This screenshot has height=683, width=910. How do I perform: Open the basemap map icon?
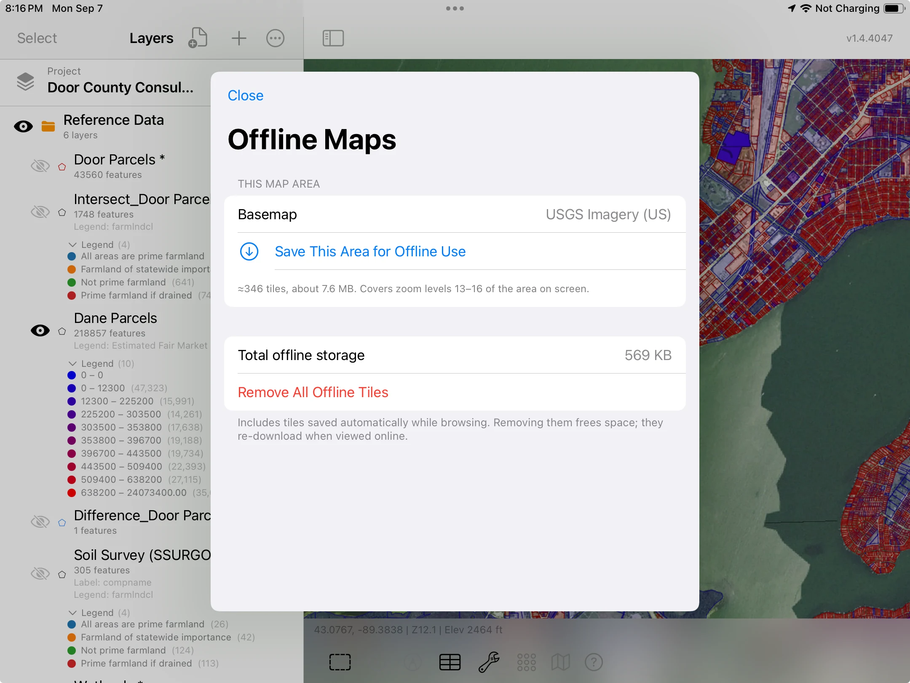point(560,662)
